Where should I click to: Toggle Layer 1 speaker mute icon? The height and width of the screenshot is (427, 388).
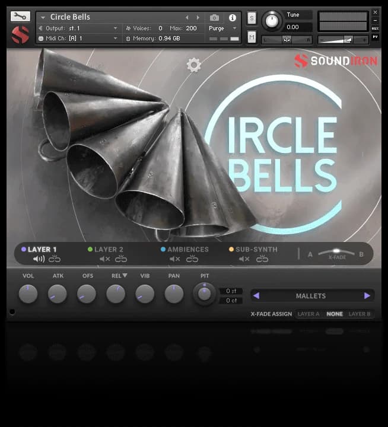pos(39,259)
